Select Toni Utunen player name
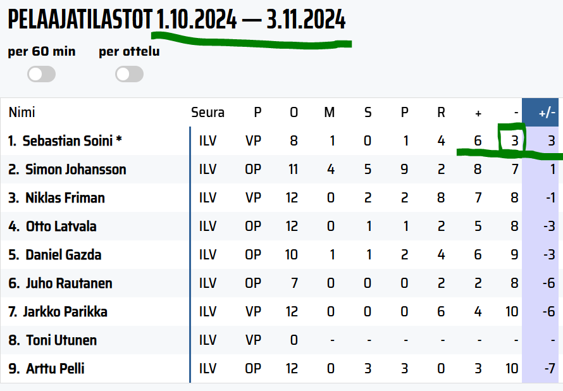The width and height of the screenshot is (563, 391). [x=61, y=340]
